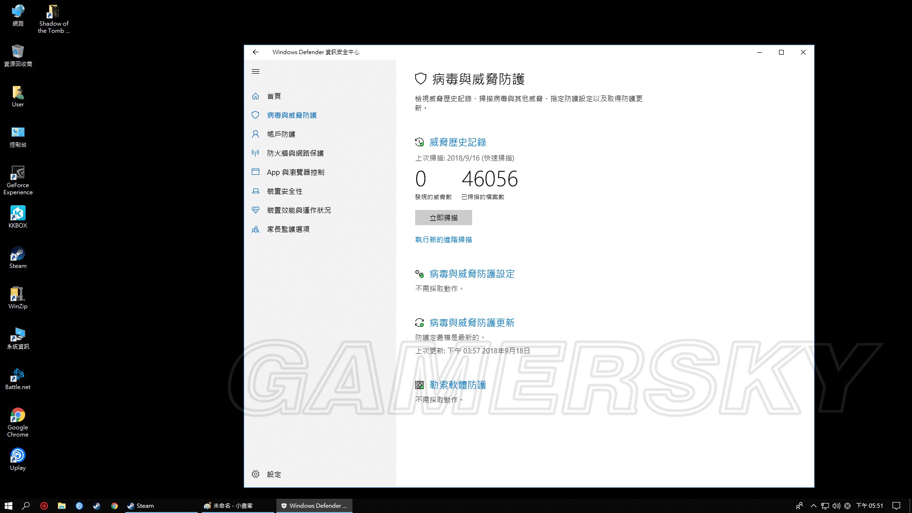Click 立即掃描 button

[443, 217]
